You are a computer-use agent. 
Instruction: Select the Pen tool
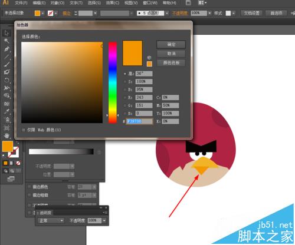(x=6, y=49)
